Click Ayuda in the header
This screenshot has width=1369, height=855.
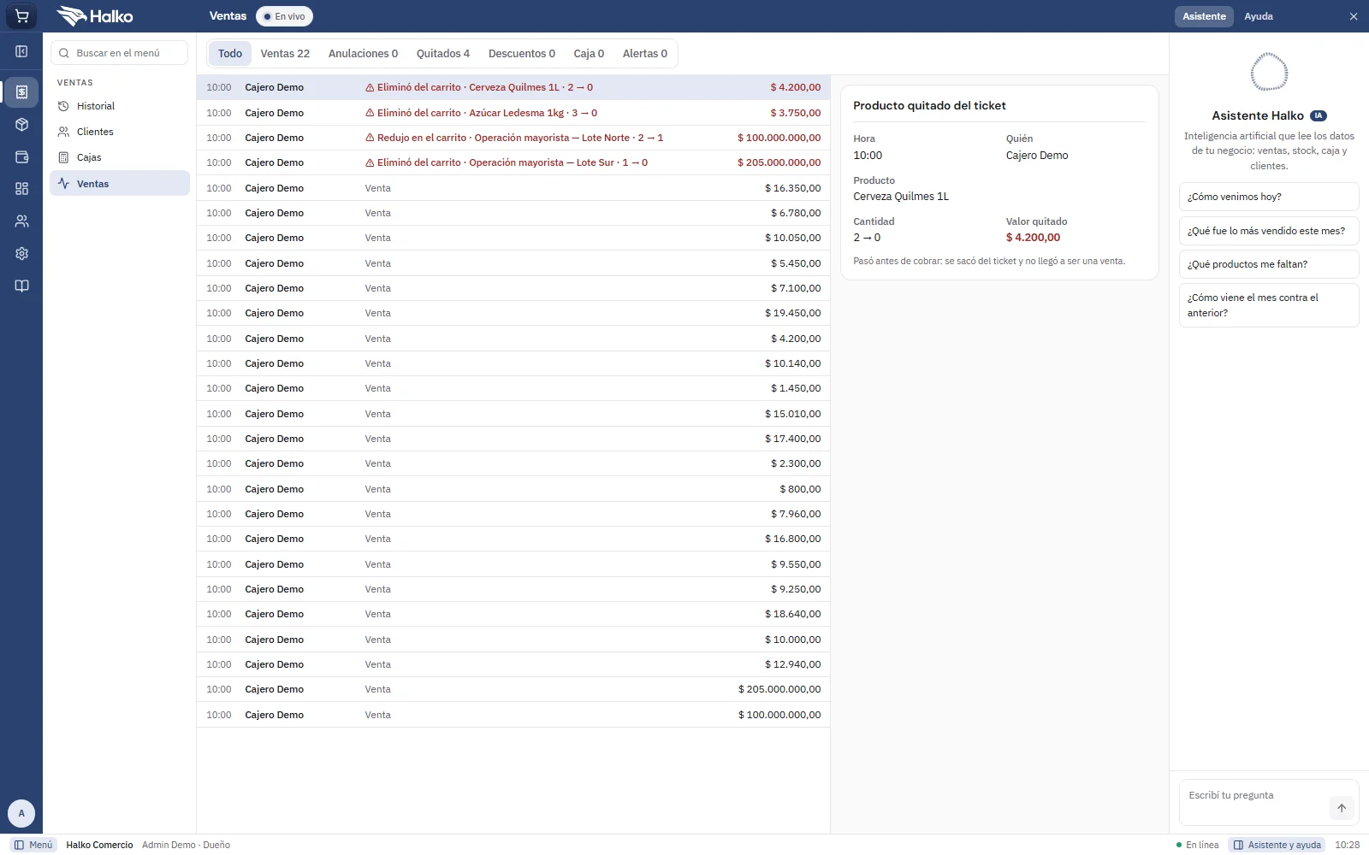(1259, 16)
